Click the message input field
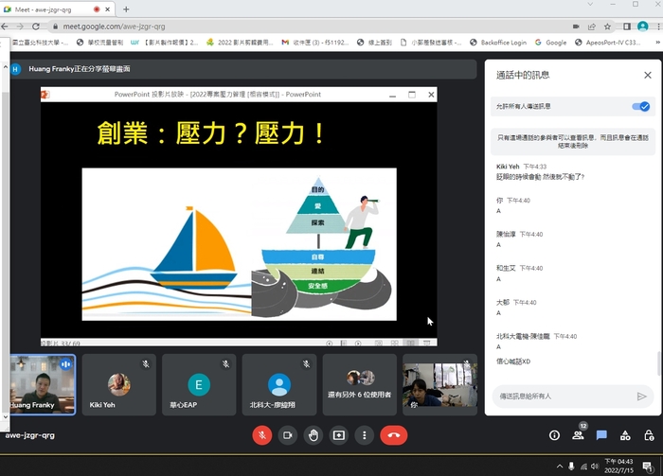The height and width of the screenshot is (476, 663). [564, 397]
